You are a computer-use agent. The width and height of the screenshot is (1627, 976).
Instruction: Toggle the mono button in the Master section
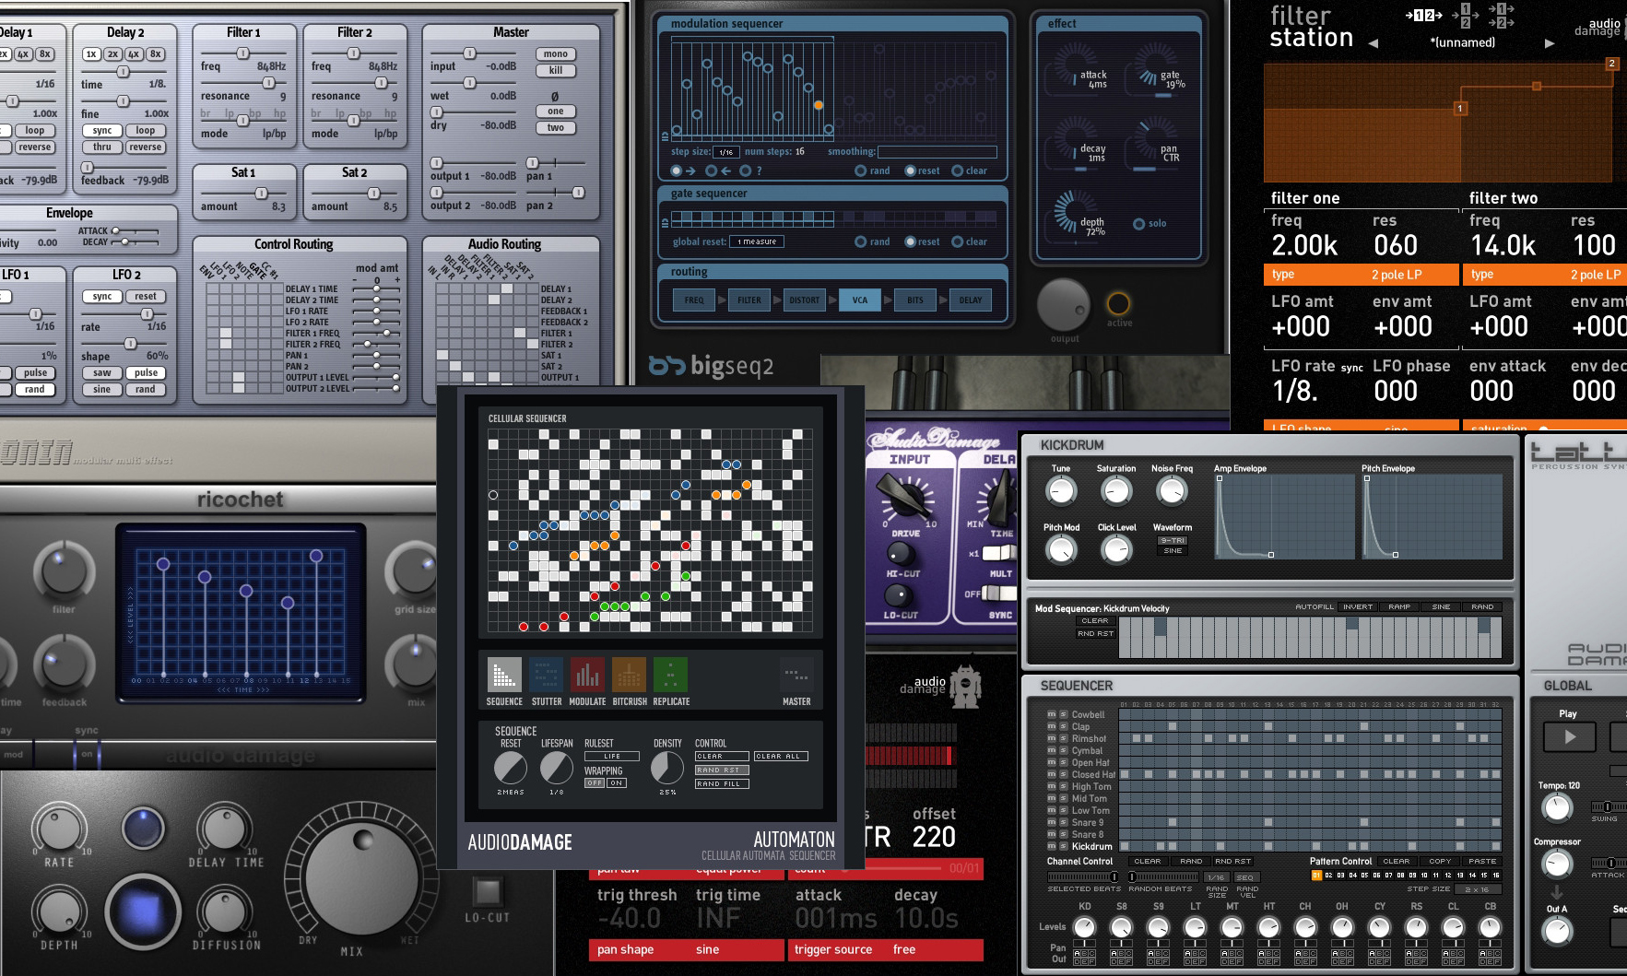pos(556,54)
